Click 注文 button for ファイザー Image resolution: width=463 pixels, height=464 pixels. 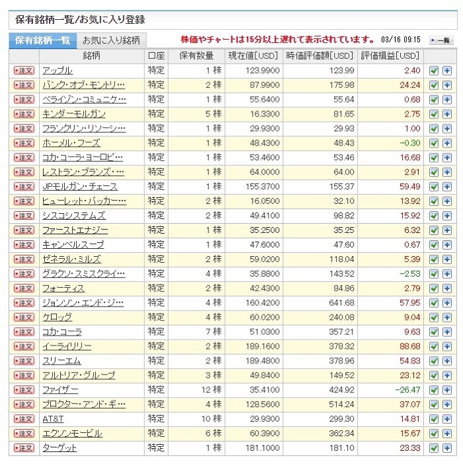tap(24, 390)
